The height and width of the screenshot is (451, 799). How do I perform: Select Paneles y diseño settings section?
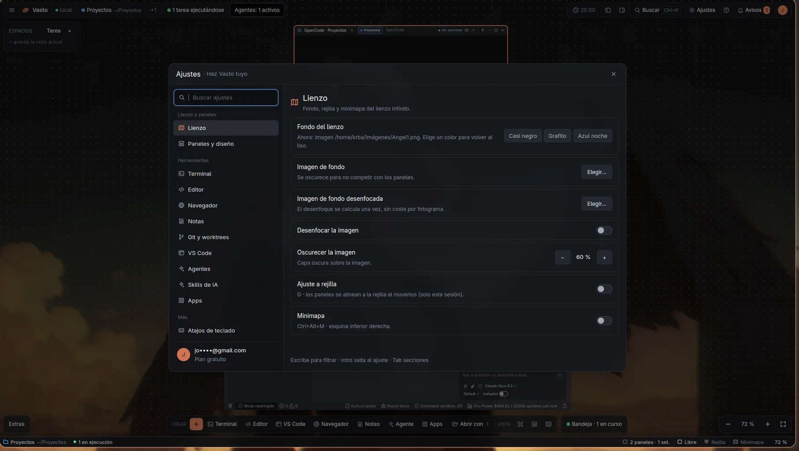pos(226,144)
